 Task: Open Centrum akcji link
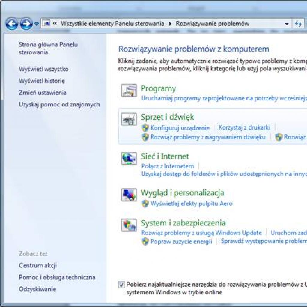point(38,266)
